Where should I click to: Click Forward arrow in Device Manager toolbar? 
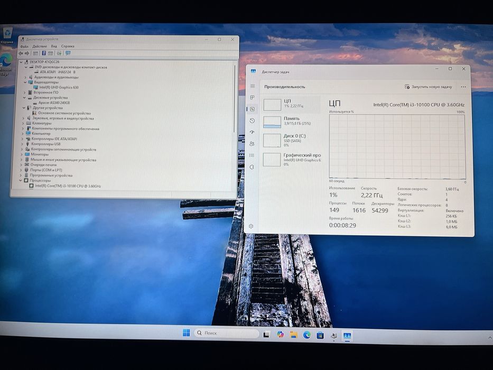pos(27,53)
